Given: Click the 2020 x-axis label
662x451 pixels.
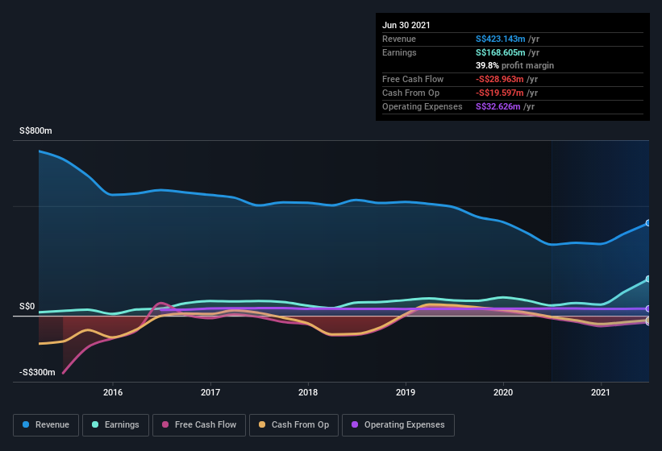Looking at the screenshot, I should pyautogui.click(x=503, y=392).
